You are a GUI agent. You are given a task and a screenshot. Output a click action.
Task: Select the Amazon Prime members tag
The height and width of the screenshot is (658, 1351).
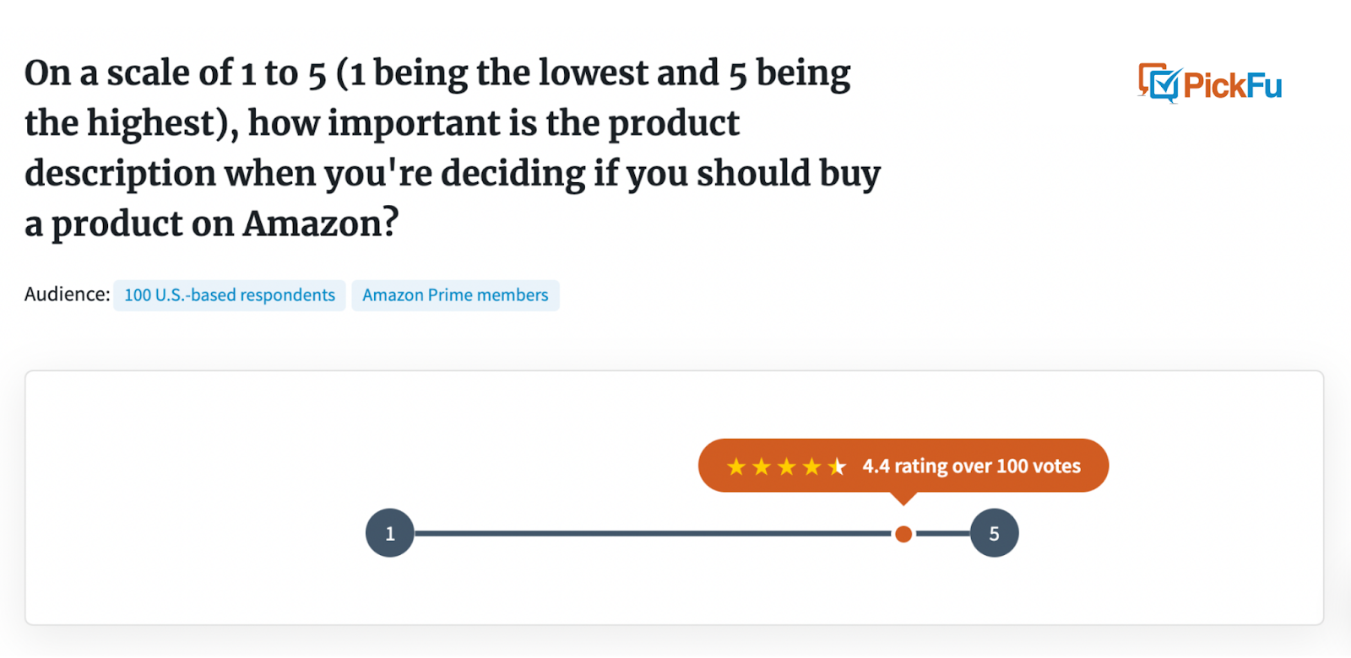point(455,295)
